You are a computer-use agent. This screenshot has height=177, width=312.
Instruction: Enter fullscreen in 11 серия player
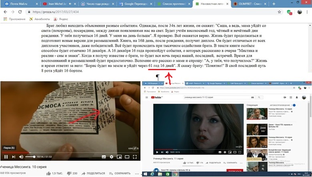point(240,152)
